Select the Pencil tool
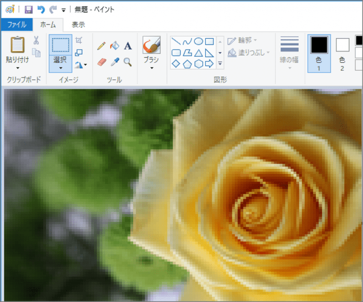This screenshot has height=302, width=363. click(x=101, y=46)
